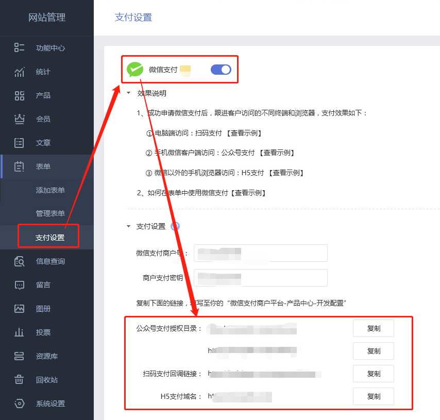This screenshot has height=420, width=440.
Task: Copy the second 授权目录 link below it
Action: [x=373, y=351]
